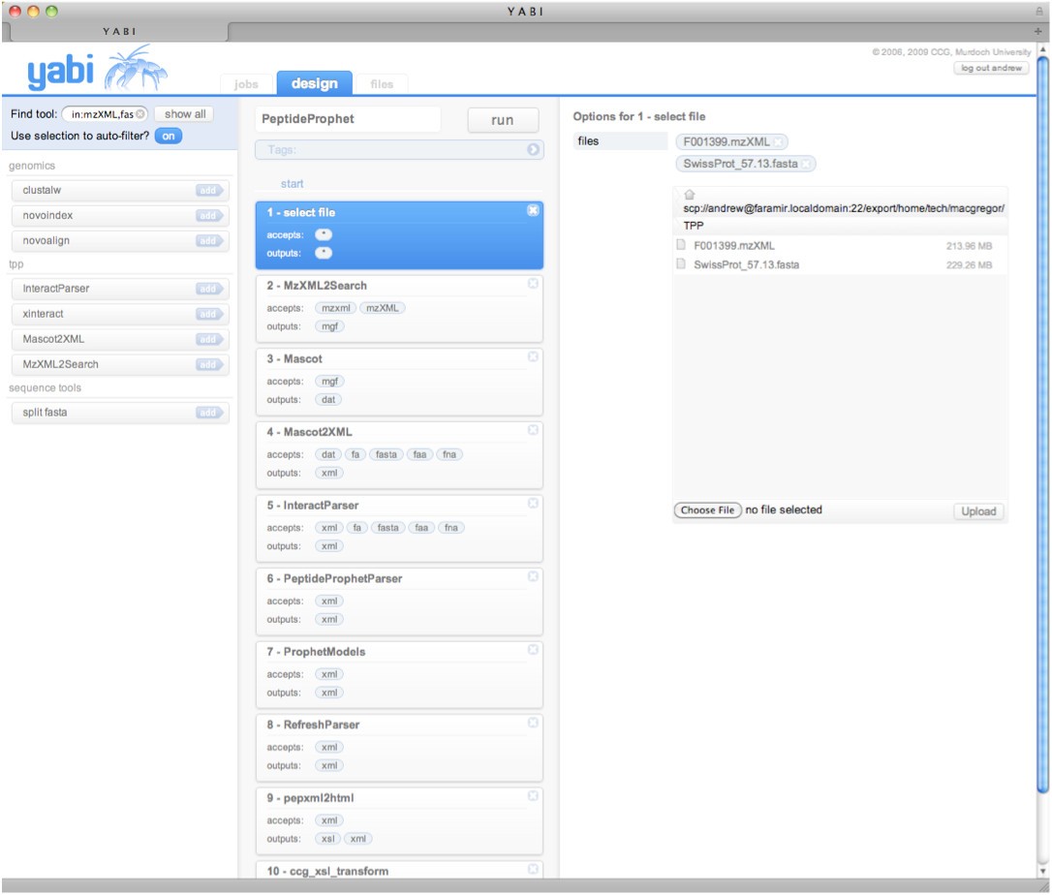Viewport: 1052px width, 895px height.
Task: Add InteractParser tool to workflow
Action: [x=208, y=290]
